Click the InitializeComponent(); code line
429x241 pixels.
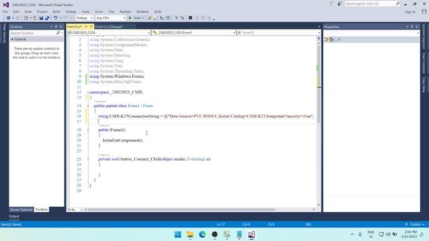point(123,141)
